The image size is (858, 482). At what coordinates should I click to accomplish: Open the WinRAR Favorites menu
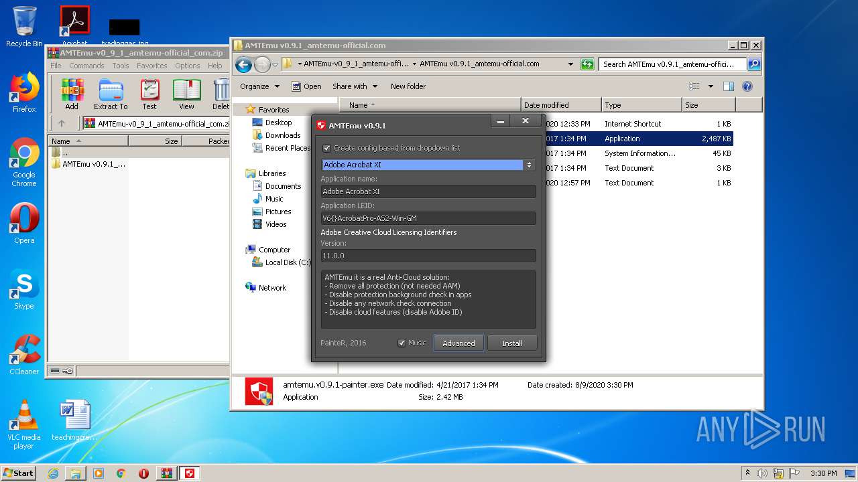pos(152,66)
